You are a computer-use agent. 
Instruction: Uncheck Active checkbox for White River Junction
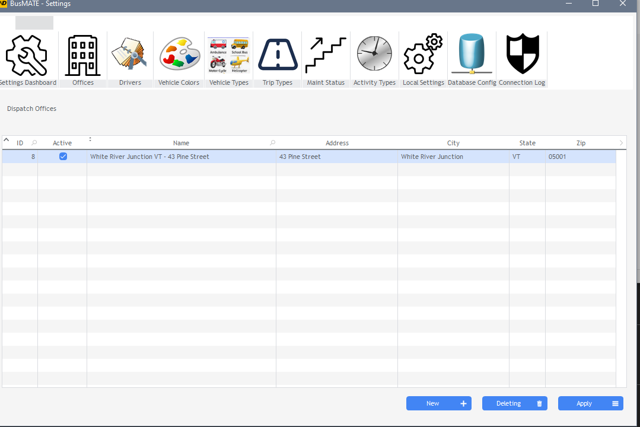(x=63, y=157)
